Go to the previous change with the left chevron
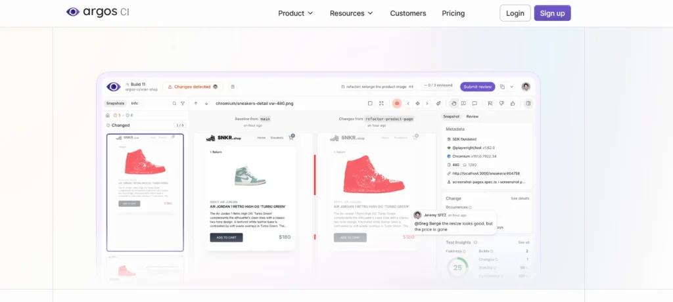 tap(408, 103)
